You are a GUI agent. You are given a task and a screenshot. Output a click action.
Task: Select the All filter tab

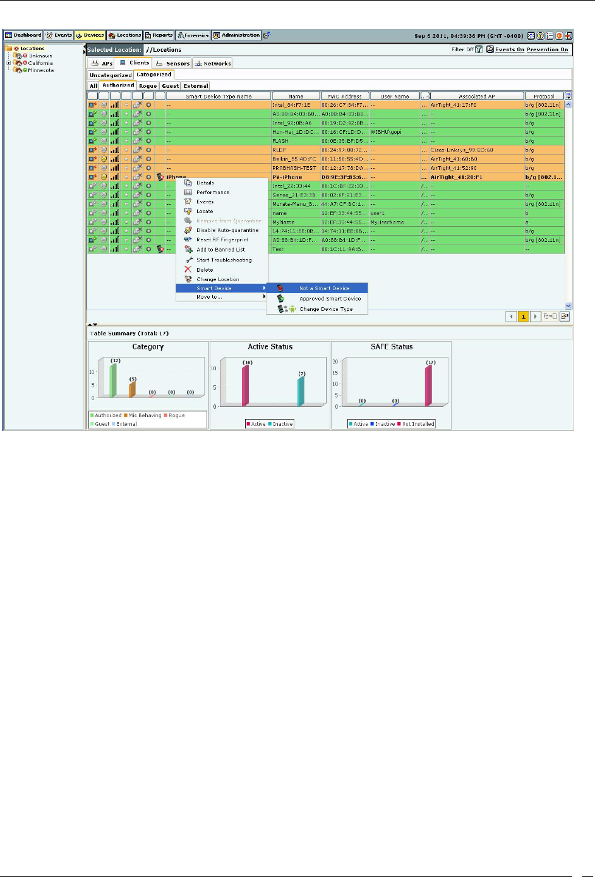(x=93, y=86)
